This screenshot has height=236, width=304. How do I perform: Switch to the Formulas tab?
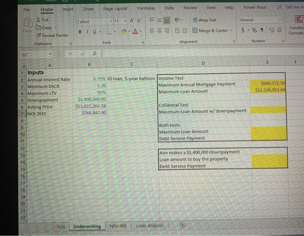pos(146,8)
